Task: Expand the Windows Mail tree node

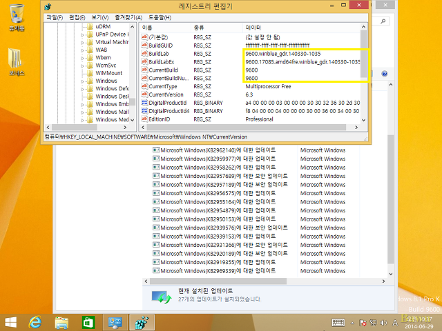Action: 83,112
